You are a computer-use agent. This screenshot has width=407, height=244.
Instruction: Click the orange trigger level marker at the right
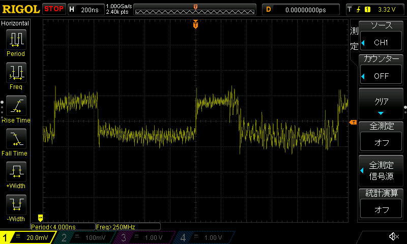(x=353, y=122)
